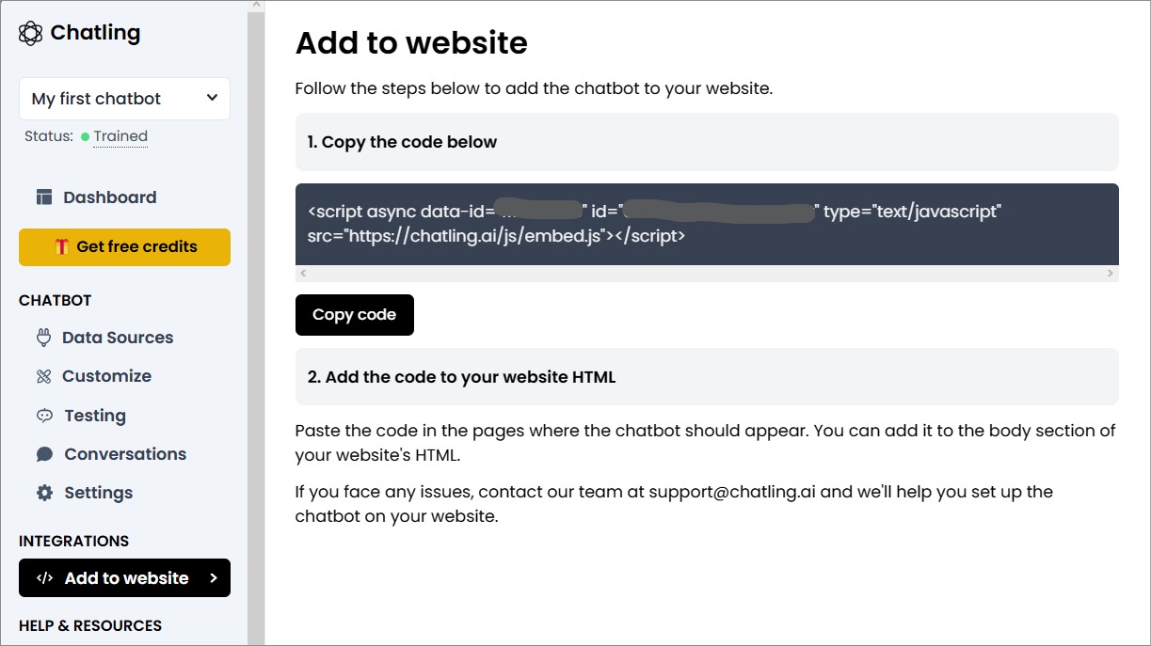Expand the Add to website chevron arrow
1151x646 pixels.
(214, 578)
